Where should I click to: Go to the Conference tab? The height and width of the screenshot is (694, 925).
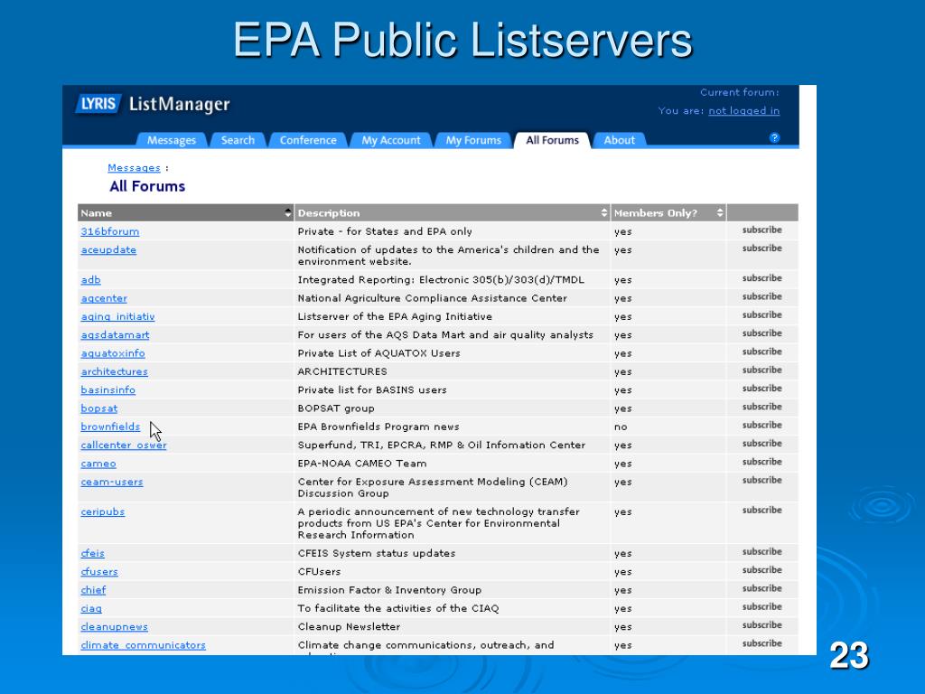pyautogui.click(x=308, y=140)
